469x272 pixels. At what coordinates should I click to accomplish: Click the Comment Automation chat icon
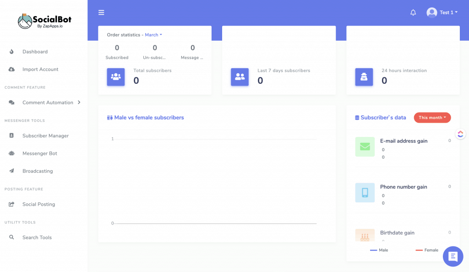[x=11, y=103]
